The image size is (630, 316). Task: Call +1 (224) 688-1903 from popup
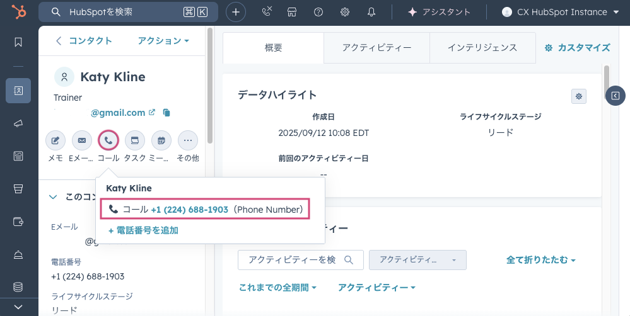click(x=189, y=210)
